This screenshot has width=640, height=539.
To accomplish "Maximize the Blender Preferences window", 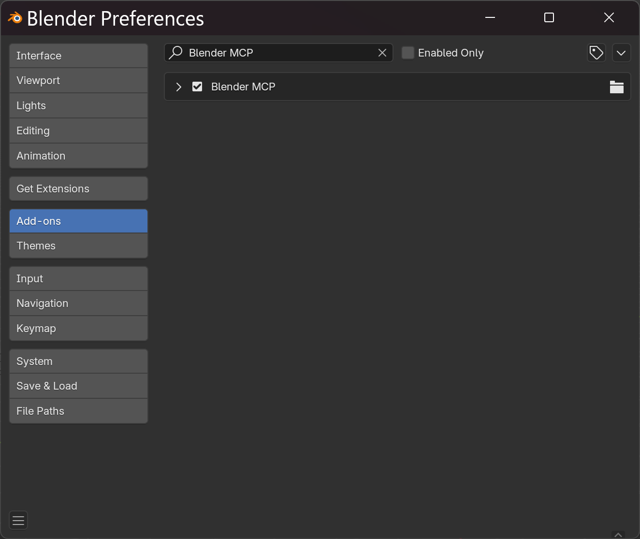I will (x=549, y=17).
